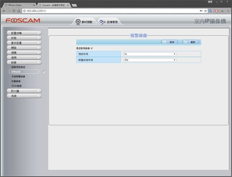Expand the 網絡 menu section
232x177 pixels.
[x=24, y=48]
